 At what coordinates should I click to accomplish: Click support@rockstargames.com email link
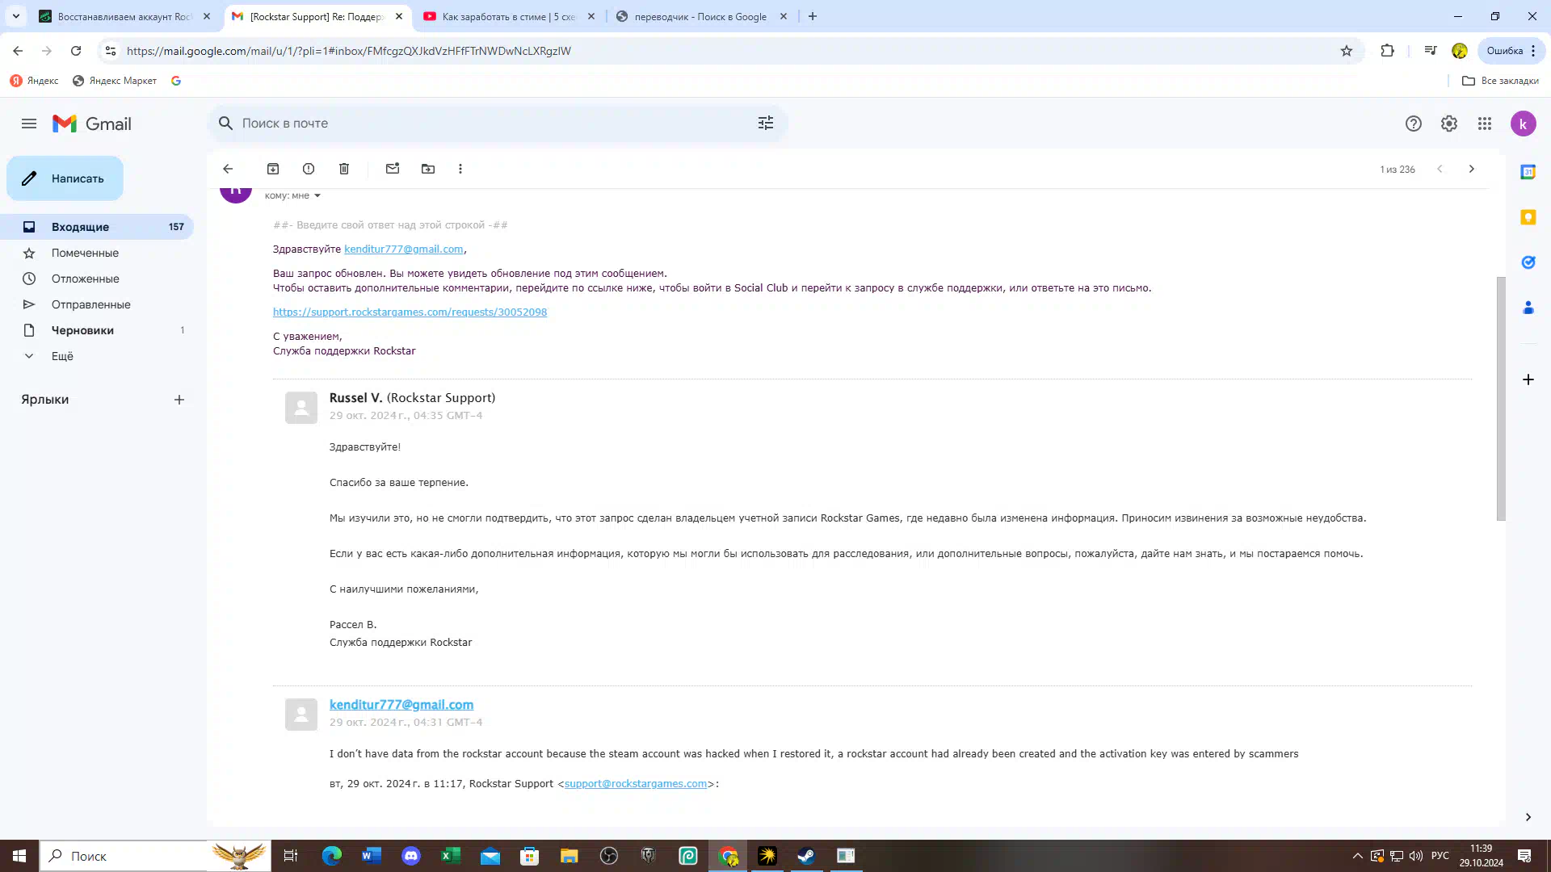636,783
